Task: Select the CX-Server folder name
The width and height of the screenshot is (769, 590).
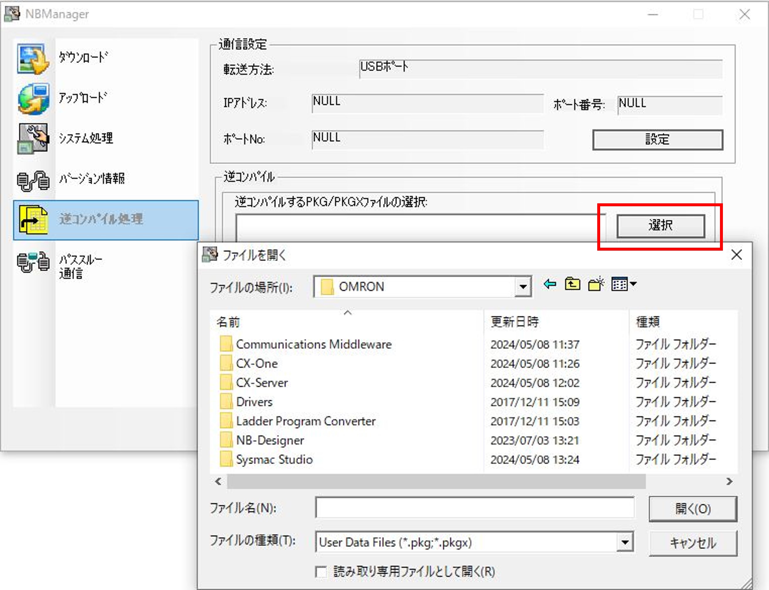Action: [262, 383]
